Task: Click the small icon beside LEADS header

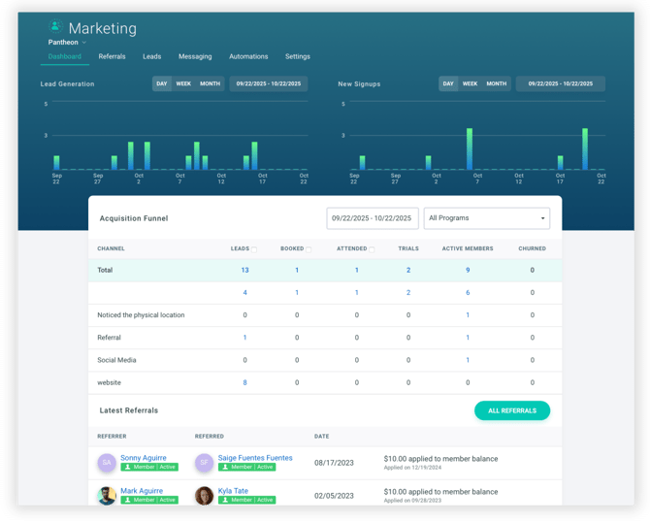Action: pos(254,249)
